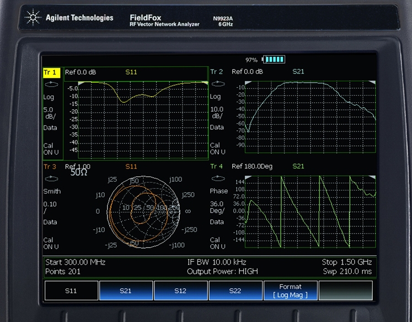Click the battery level icon
Image resolution: width=412 pixels, height=322 pixels.
point(274,59)
